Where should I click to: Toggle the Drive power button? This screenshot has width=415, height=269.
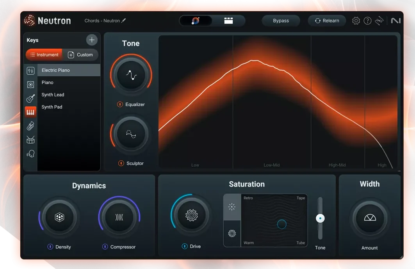(x=185, y=246)
